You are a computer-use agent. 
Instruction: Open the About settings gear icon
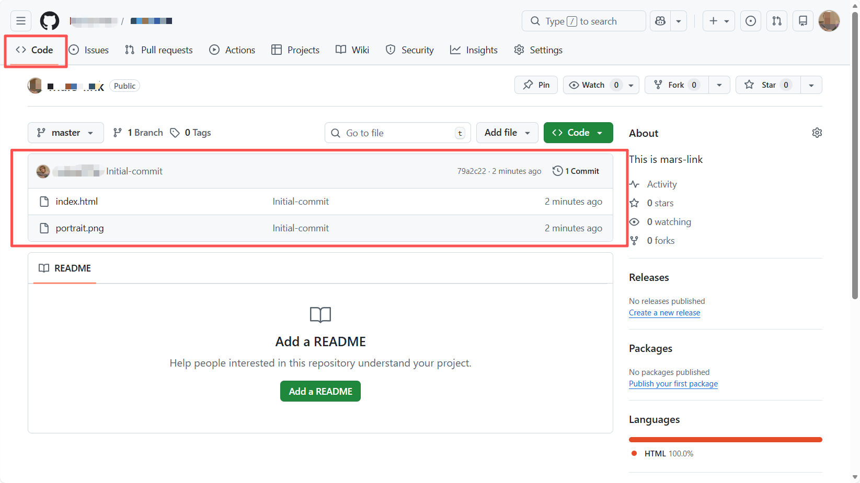(x=817, y=133)
